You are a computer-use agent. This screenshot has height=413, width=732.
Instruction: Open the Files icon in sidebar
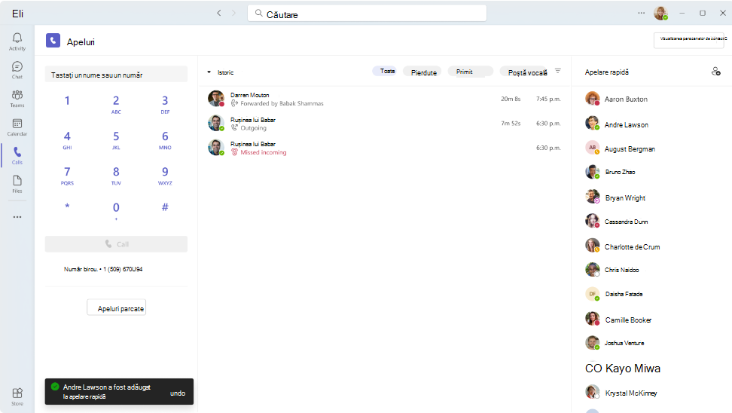point(17,181)
